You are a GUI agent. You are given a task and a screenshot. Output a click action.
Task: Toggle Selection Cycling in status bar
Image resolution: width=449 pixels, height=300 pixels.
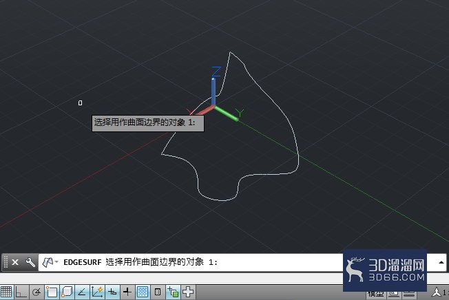173,292
